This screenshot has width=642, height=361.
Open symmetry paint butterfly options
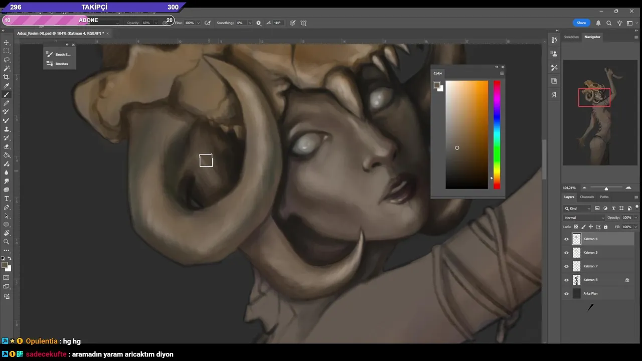[303, 23]
